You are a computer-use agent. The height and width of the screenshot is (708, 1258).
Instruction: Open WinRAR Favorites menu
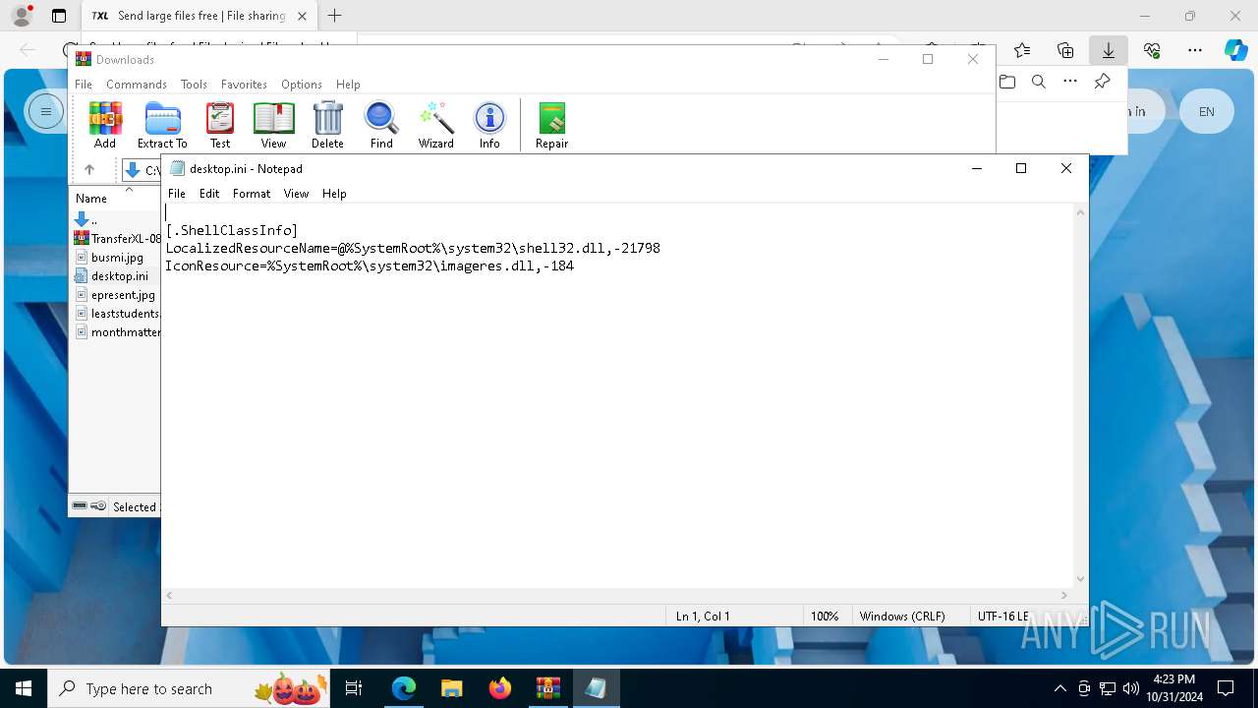coord(244,85)
